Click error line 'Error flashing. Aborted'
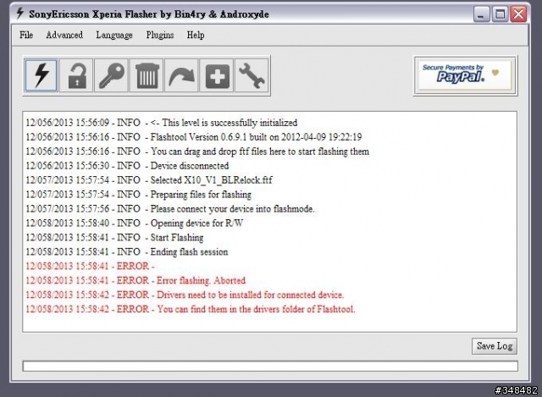The height and width of the screenshot is (397, 542). click(x=135, y=280)
